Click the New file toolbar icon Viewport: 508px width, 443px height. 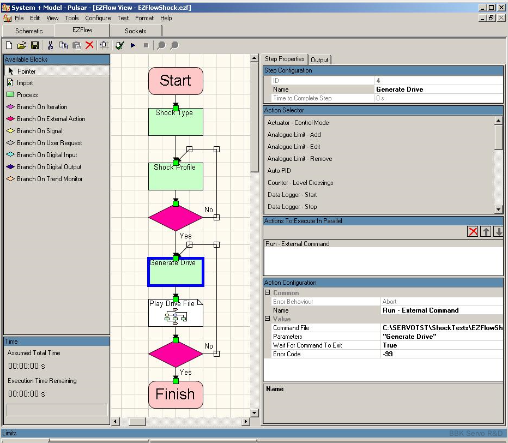tap(9, 45)
